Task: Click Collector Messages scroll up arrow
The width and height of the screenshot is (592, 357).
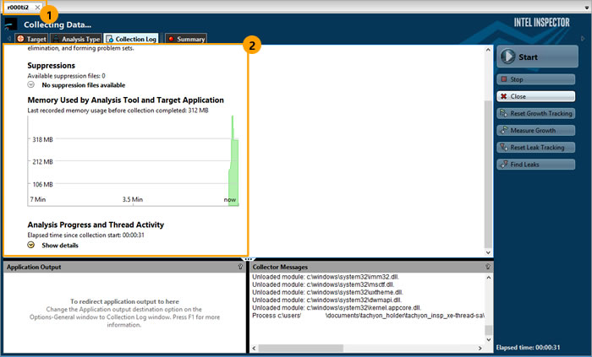Action: pyautogui.click(x=489, y=278)
